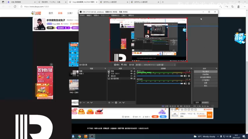Switch to the Controls (控件) tab at bottom
This screenshot has width=248, height=139.
point(197,103)
